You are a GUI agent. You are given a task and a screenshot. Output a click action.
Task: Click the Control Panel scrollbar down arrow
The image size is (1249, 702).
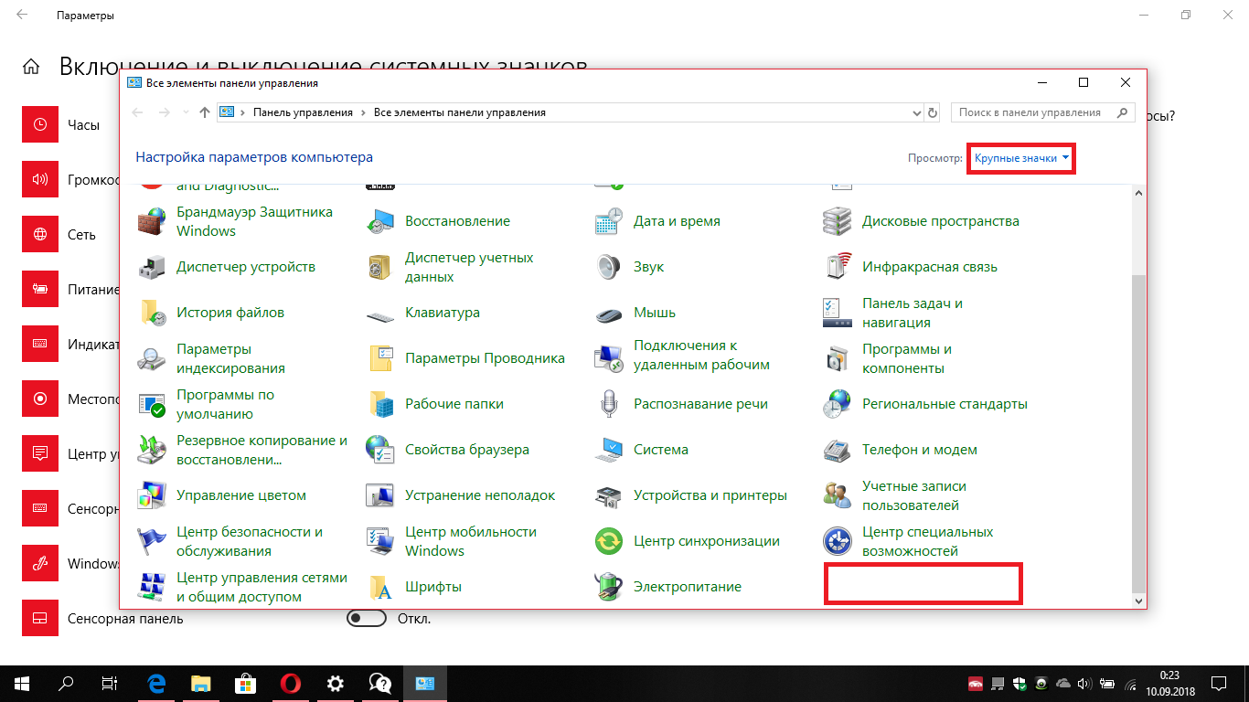(1138, 601)
